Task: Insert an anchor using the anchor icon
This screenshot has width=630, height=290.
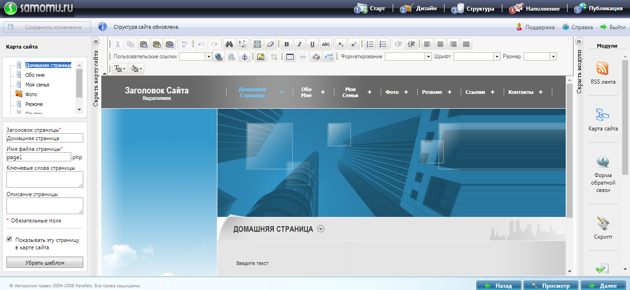Action: coord(245,57)
